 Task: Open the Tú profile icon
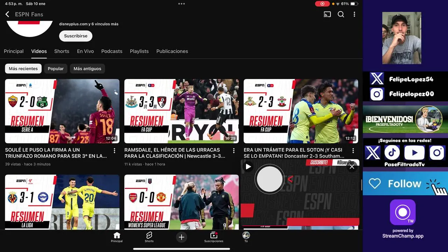[246, 237]
